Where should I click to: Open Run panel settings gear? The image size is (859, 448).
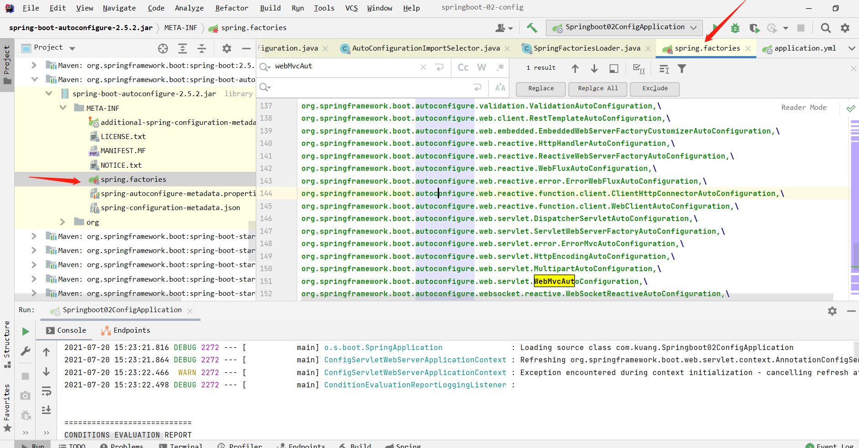[x=832, y=311]
